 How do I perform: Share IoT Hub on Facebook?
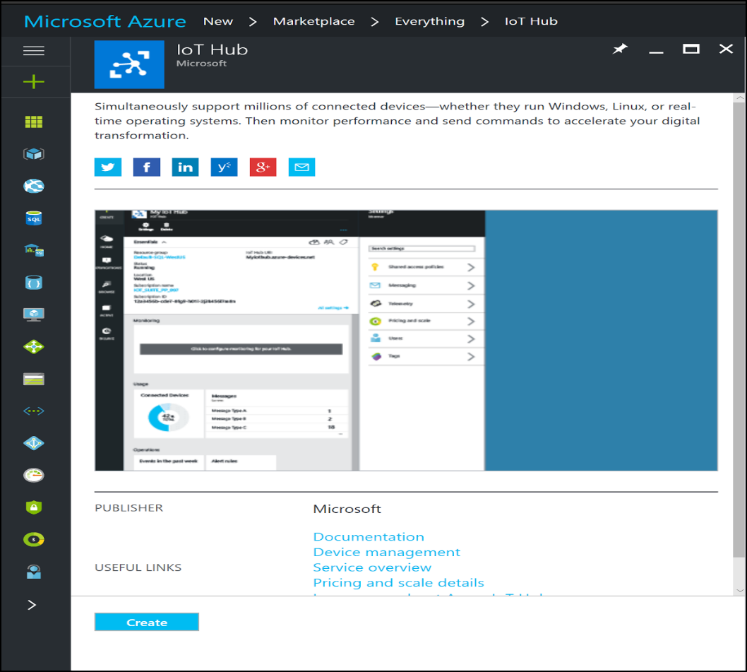(147, 167)
